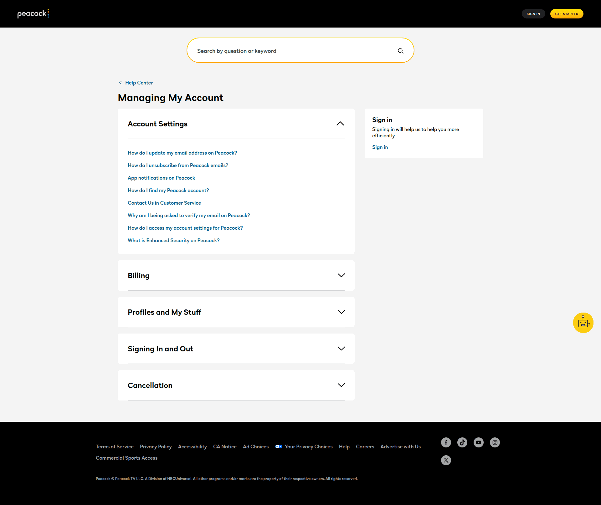
Task: Click the search magnifier icon
Action: click(401, 51)
